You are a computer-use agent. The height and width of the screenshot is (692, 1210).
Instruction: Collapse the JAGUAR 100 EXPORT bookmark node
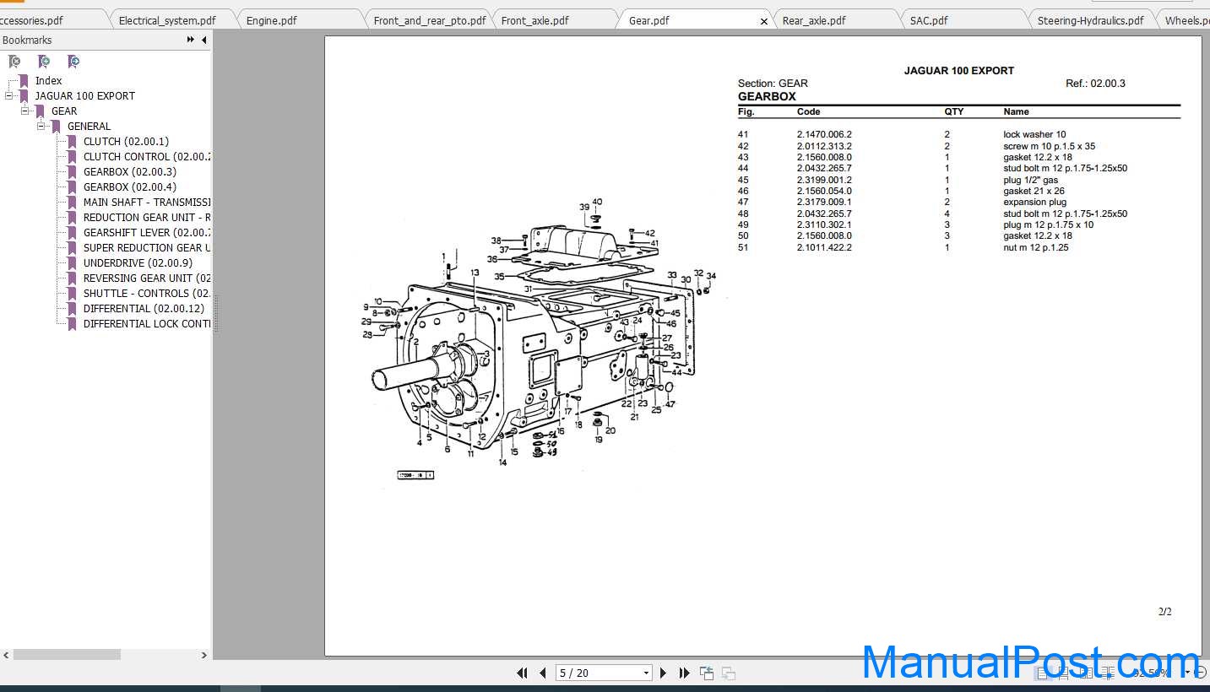click(x=8, y=96)
